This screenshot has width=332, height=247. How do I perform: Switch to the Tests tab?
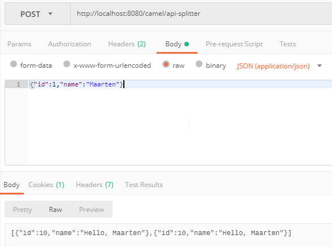pyautogui.click(x=287, y=44)
